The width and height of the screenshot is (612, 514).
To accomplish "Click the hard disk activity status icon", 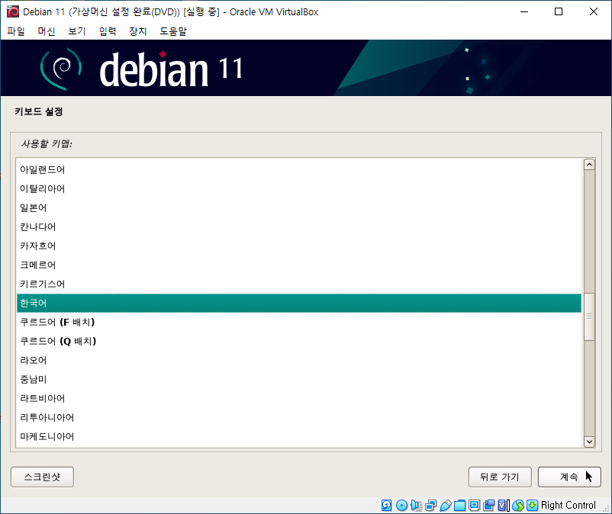I will click(x=386, y=505).
